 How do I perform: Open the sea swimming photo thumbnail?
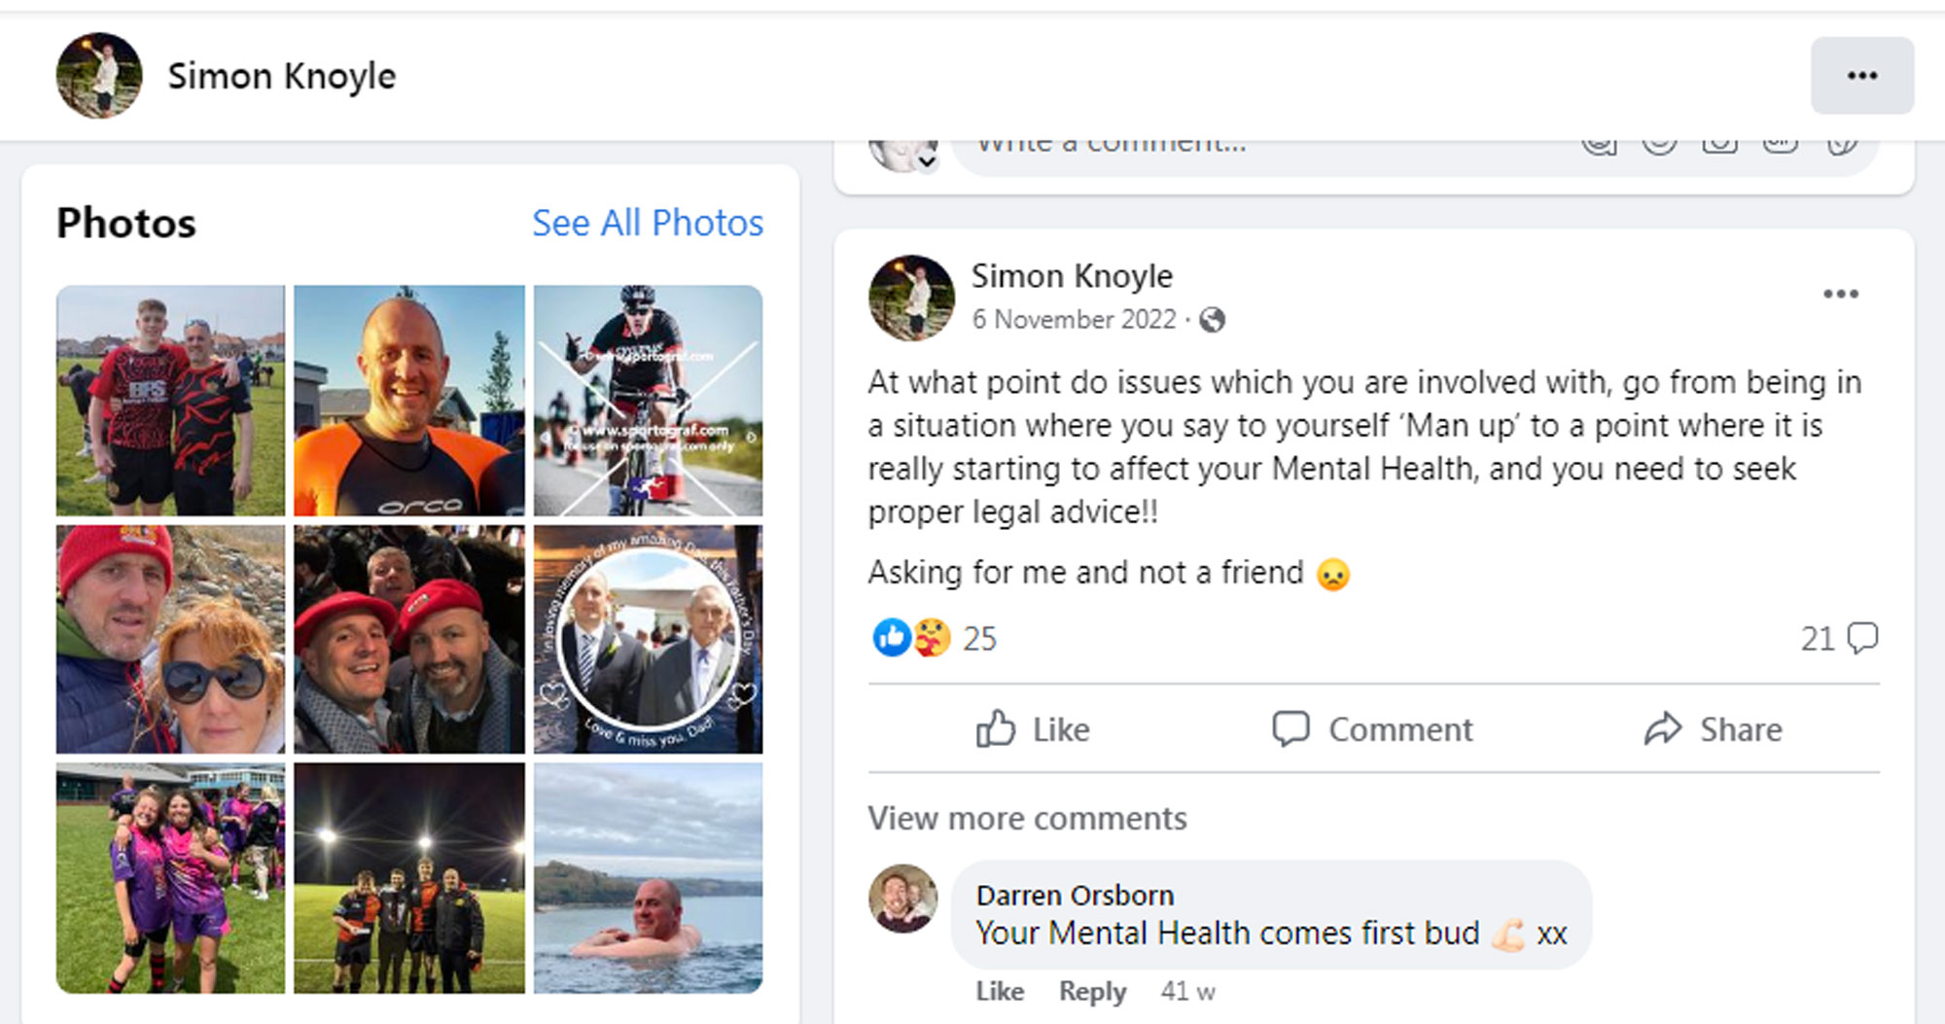pyautogui.click(x=648, y=878)
